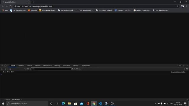Reload the jsvariables.html page
The height and width of the screenshot is (106, 189).
11,6
